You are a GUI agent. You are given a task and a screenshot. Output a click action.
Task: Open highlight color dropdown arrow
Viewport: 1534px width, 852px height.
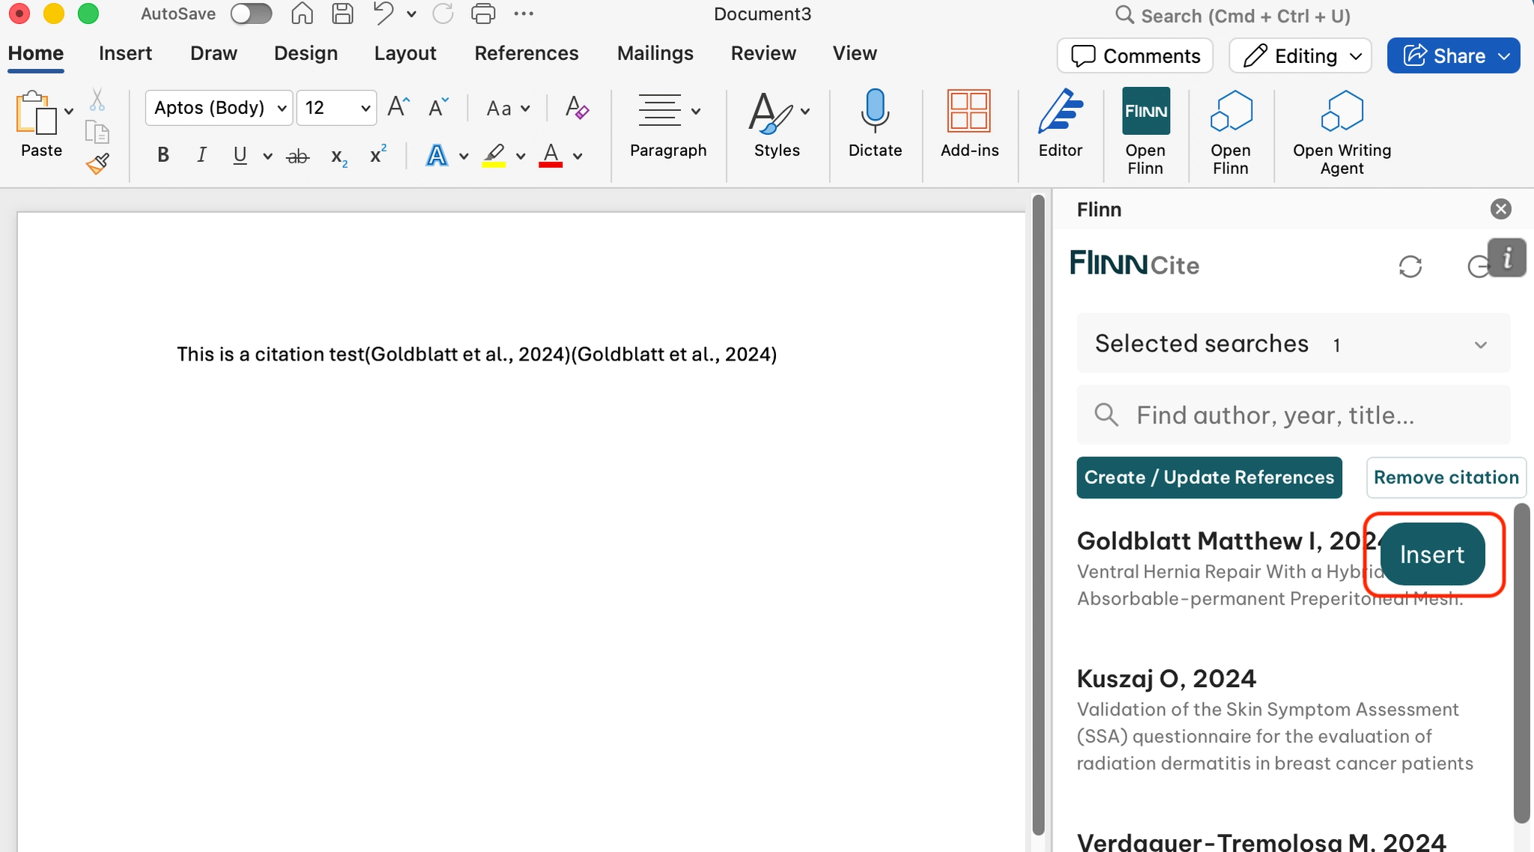(521, 156)
